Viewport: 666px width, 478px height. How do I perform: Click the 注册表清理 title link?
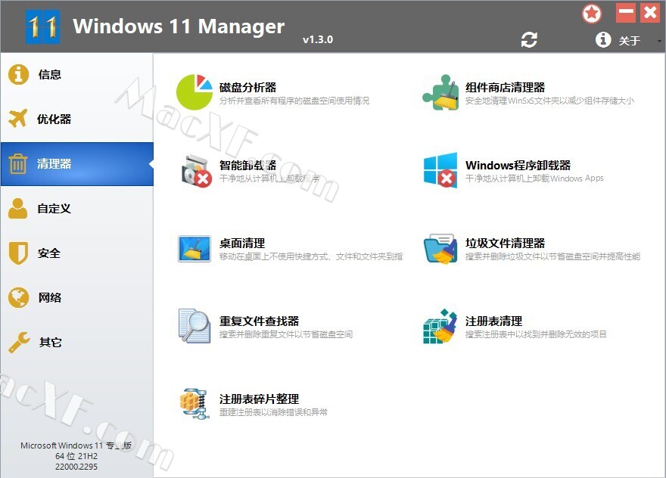point(493,321)
